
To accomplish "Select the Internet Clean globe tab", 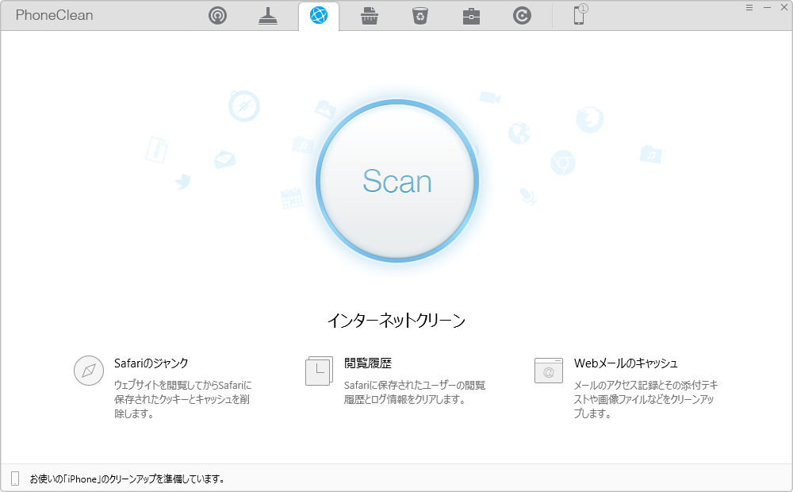I will click(x=319, y=16).
